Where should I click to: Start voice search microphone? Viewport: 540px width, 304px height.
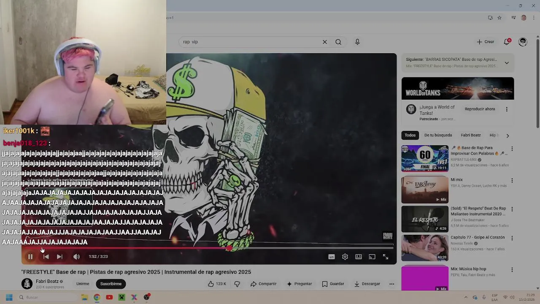click(x=357, y=42)
